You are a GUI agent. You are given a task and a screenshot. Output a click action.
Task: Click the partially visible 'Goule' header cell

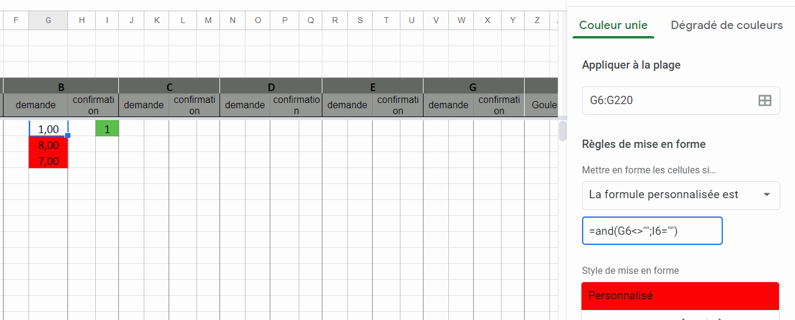point(544,105)
